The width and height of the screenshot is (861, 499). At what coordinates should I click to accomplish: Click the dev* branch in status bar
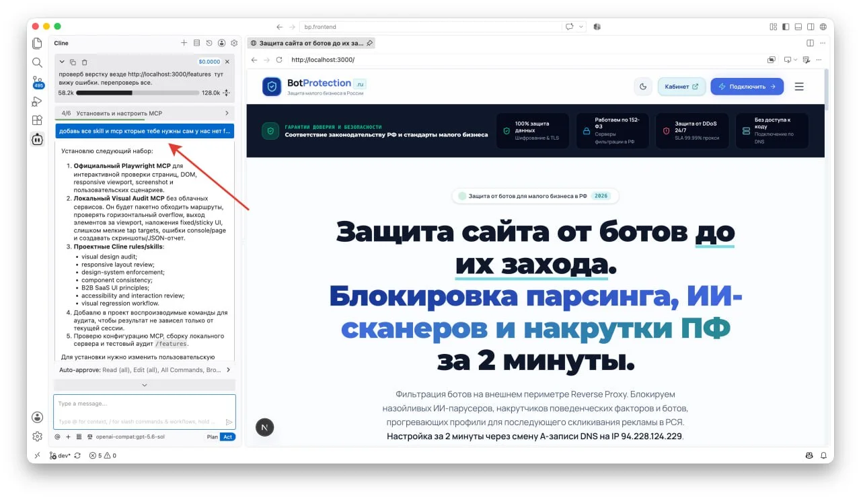[60, 455]
